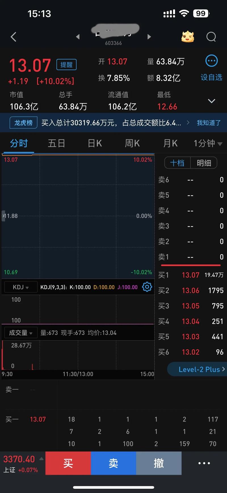
Task: Tap the iOS home indicator bar
Action: [113, 487]
